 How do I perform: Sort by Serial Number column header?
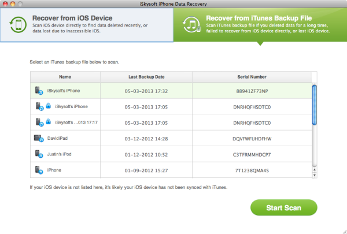pos(252,77)
